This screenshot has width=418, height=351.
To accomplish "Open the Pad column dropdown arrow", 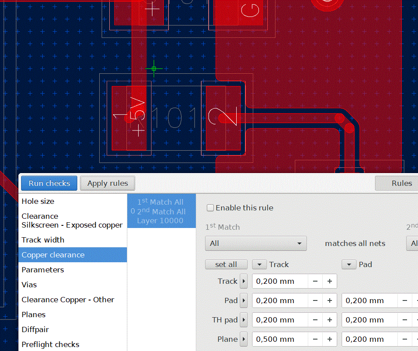I will [x=349, y=264].
